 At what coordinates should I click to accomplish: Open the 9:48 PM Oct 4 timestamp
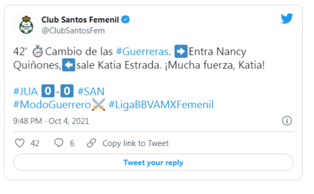tap(51, 121)
